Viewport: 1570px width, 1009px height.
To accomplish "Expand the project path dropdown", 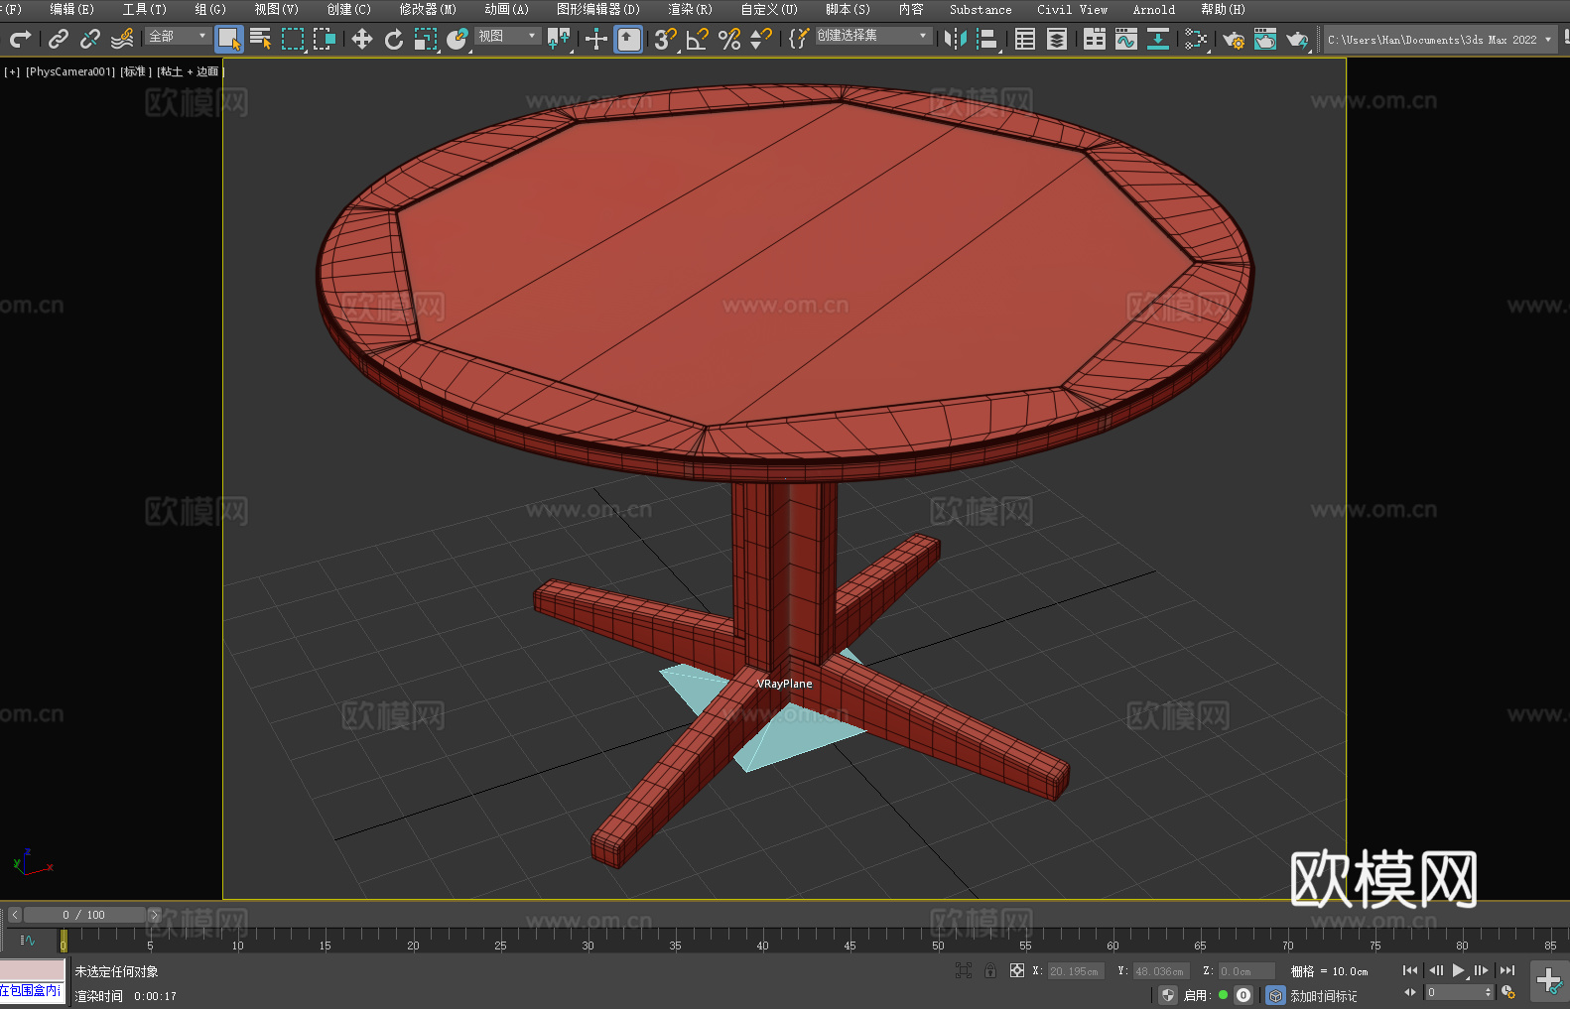I will pyautogui.click(x=1547, y=40).
